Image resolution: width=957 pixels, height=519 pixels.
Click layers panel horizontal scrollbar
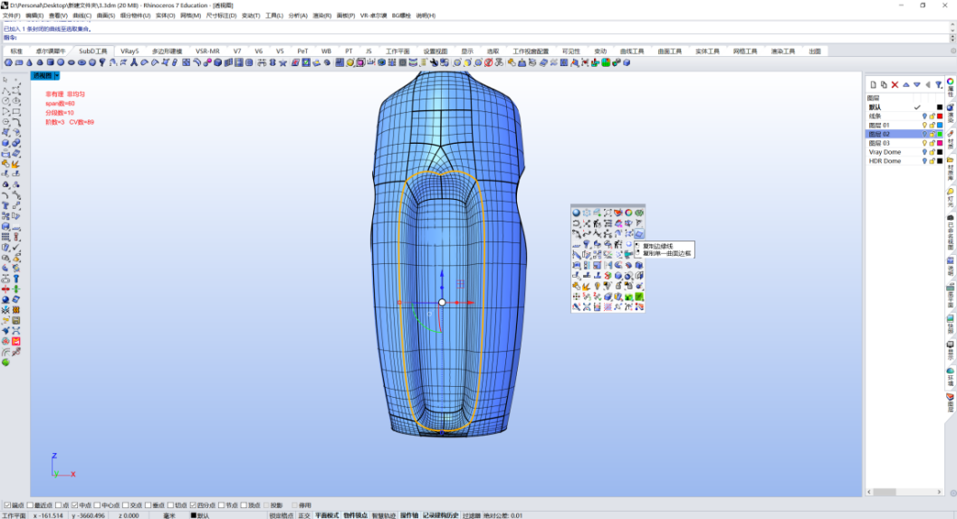click(x=904, y=492)
